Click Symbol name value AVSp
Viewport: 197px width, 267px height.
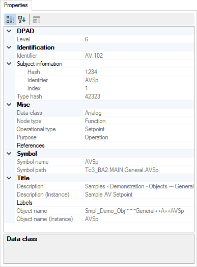(92, 162)
